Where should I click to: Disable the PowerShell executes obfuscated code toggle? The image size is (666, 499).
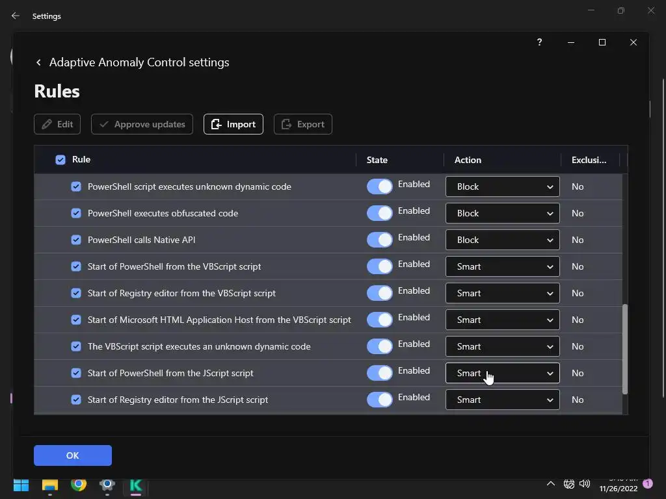click(x=380, y=213)
